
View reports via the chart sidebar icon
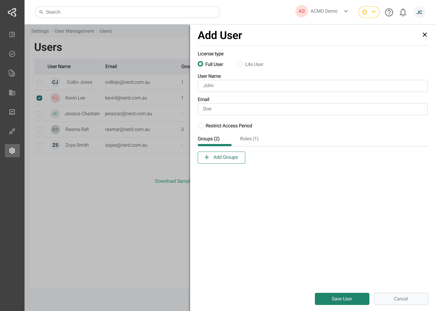[x=12, y=112]
